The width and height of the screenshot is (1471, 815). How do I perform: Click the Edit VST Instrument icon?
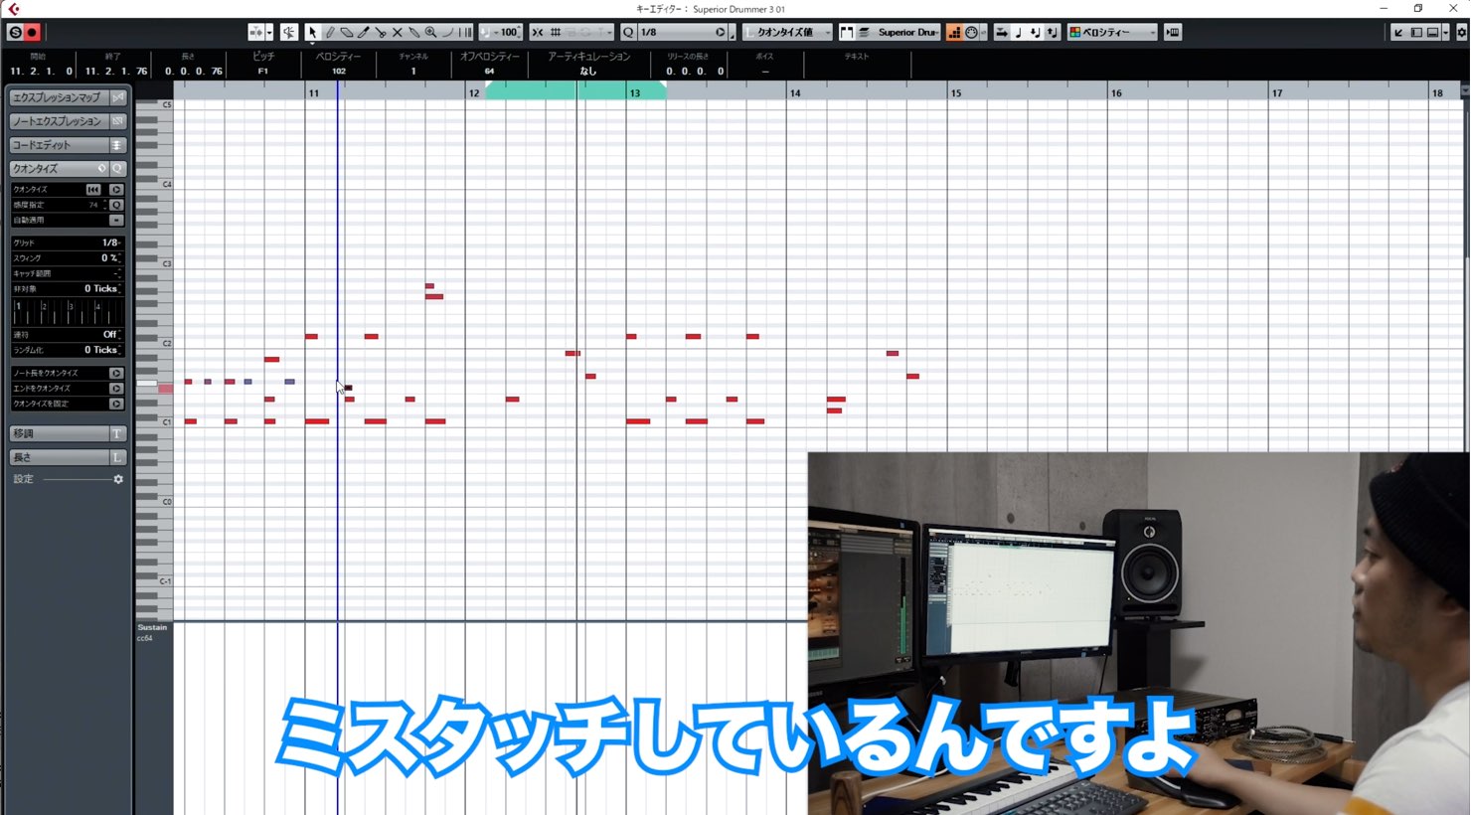1173,32
